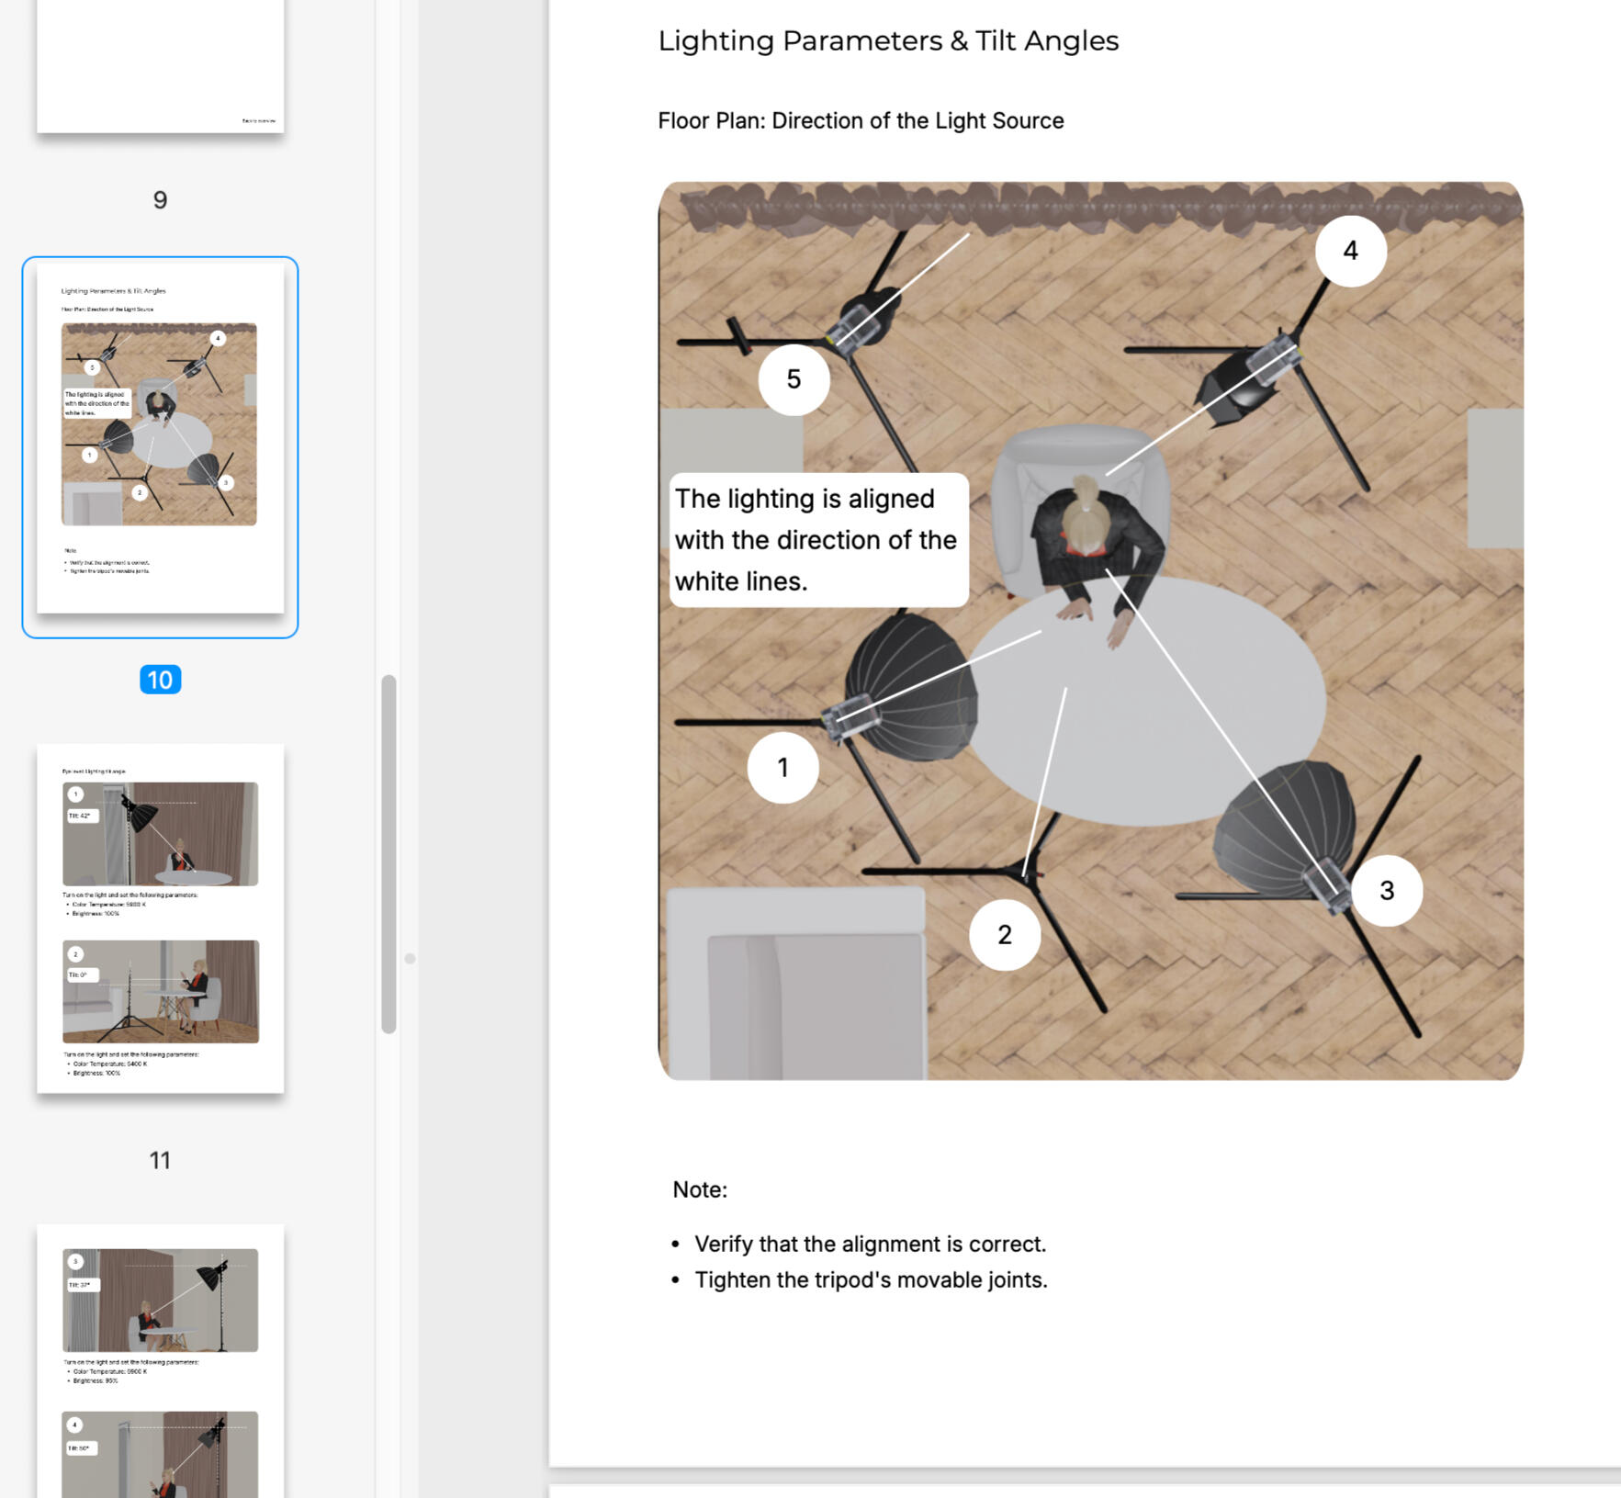Click 'Tighten the tripod's movable joints' bullet
Viewport: 1621px width, 1498px height.
tap(870, 1280)
